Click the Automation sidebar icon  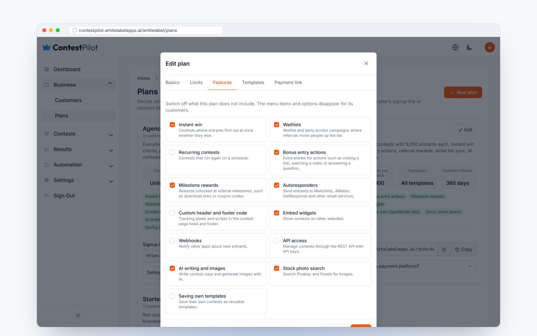click(x=47, y=165)
